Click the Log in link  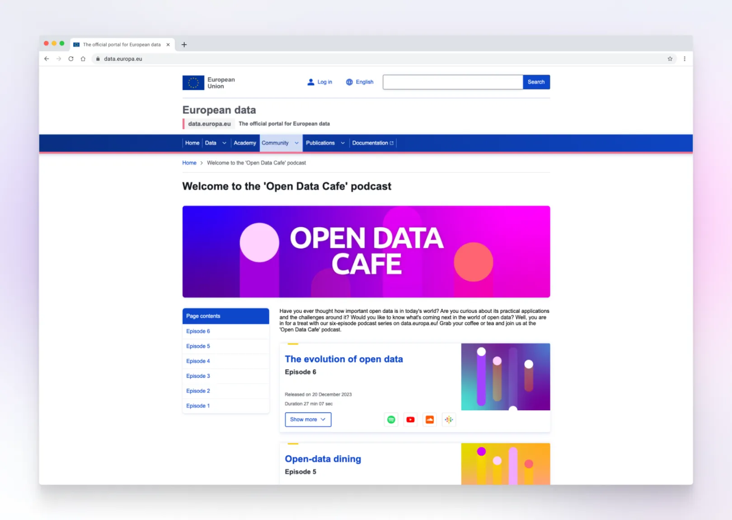tap(324, 82)
